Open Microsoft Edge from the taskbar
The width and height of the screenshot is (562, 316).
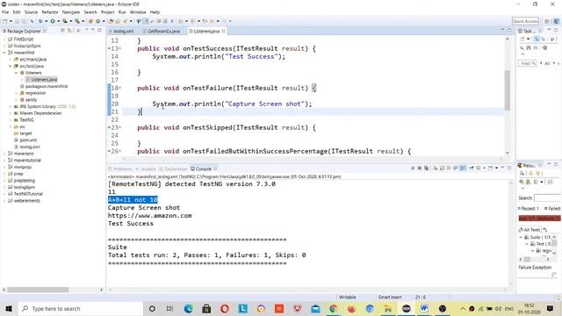pyautogui.click(x=188, y=308)
